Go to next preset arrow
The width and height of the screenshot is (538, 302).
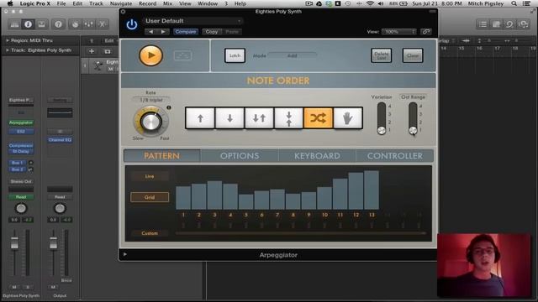coord(163,32)
